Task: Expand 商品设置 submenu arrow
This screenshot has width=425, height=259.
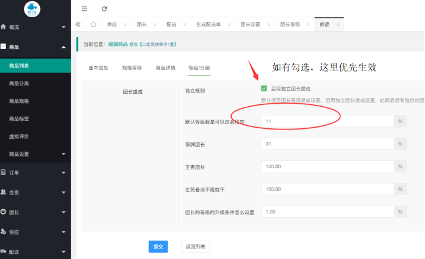Action: point(63,154)
